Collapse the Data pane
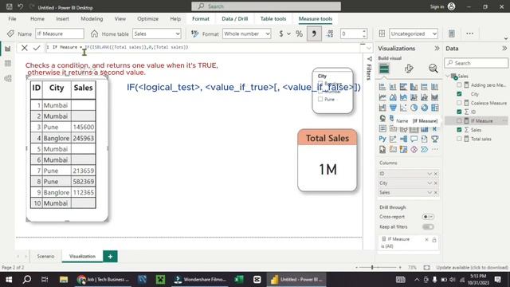510x287 pixels. [504, 48]
